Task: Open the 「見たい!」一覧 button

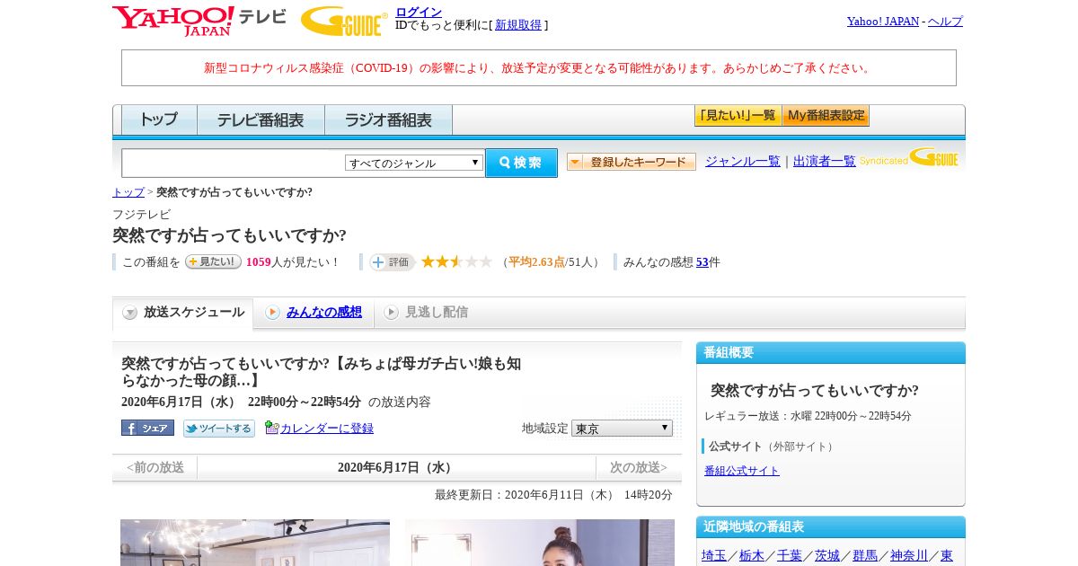Action: click(738, 116)
